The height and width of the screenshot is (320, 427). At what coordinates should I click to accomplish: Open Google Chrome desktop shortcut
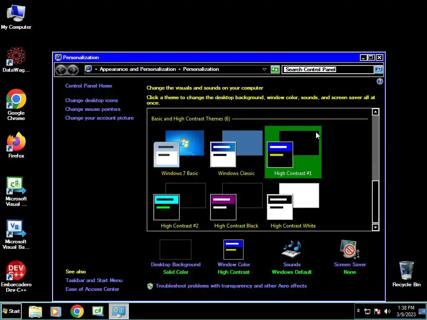16,105
